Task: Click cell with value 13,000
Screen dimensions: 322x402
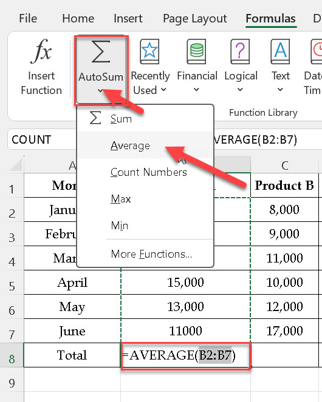Action: pyautogui.click(x=185, y=306)
